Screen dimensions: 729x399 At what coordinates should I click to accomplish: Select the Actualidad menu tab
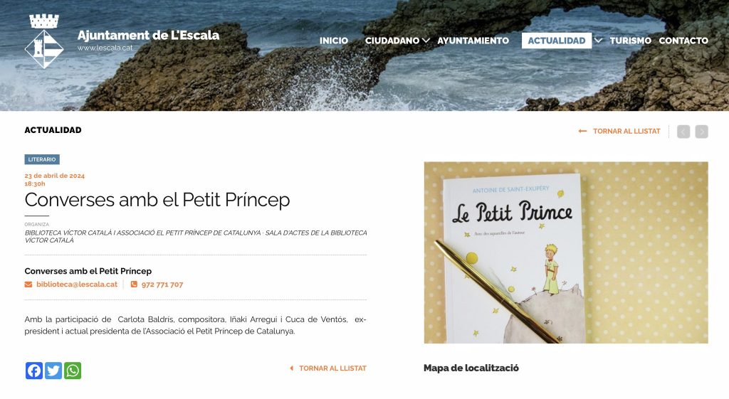pyautogui.click(x=557, y=41)
